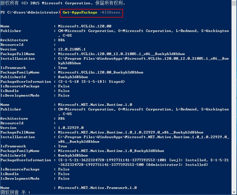Click PackageFamilyName value Microsoft.VCLibs.120.00_8wekyb3d8bbwe
This screenshot has height=195, width=237.
[x=101, y=72]
